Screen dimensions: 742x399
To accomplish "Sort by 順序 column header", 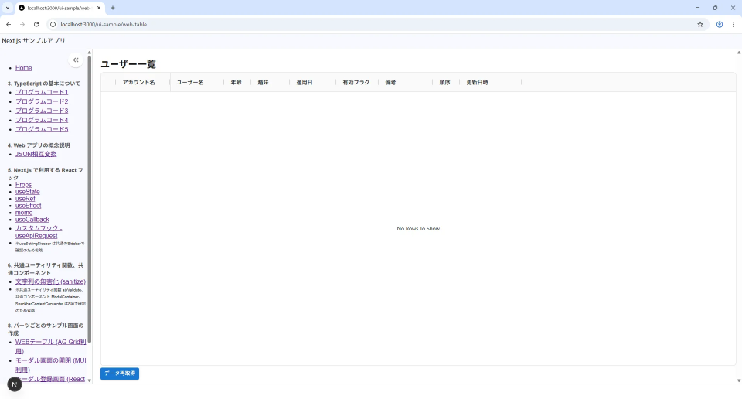I will [x=445, y=83].
